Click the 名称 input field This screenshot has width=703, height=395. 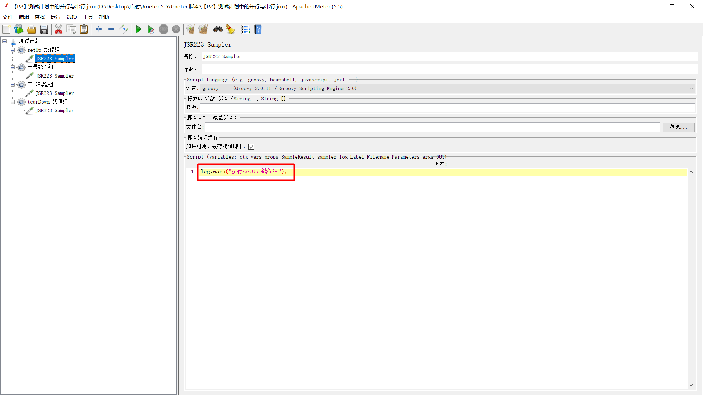click(450, 56)
